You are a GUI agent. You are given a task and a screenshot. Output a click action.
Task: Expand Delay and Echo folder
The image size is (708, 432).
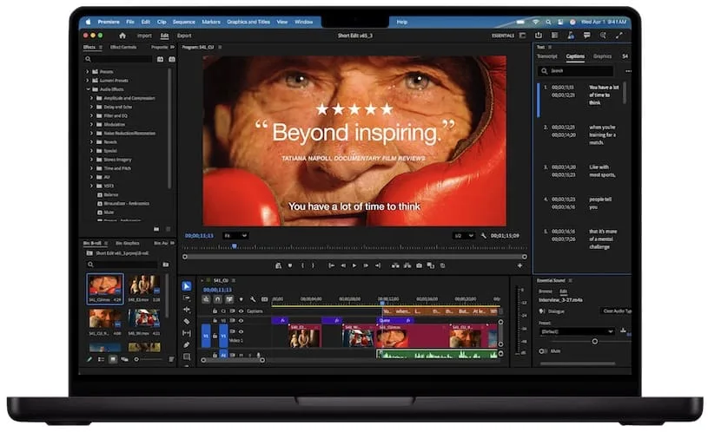coord(92,107)
